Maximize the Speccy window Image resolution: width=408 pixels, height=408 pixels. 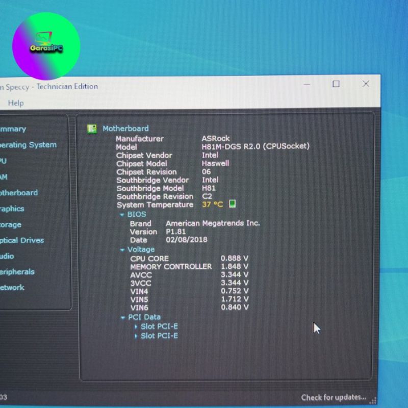(x=336, y=84)
